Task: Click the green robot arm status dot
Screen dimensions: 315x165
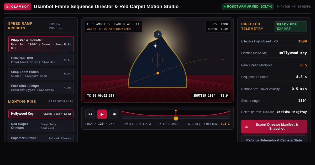Action: 225,7
